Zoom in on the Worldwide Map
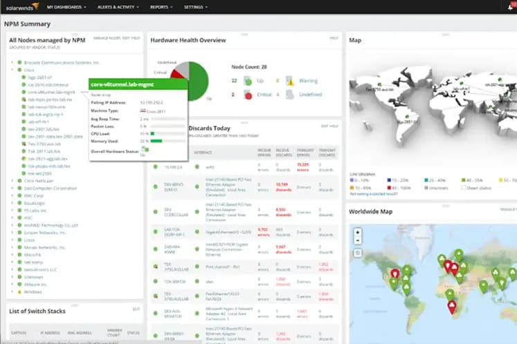 coord(358,232)
